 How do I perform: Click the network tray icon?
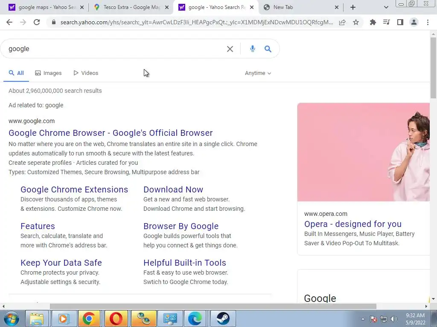coord(384,319)
